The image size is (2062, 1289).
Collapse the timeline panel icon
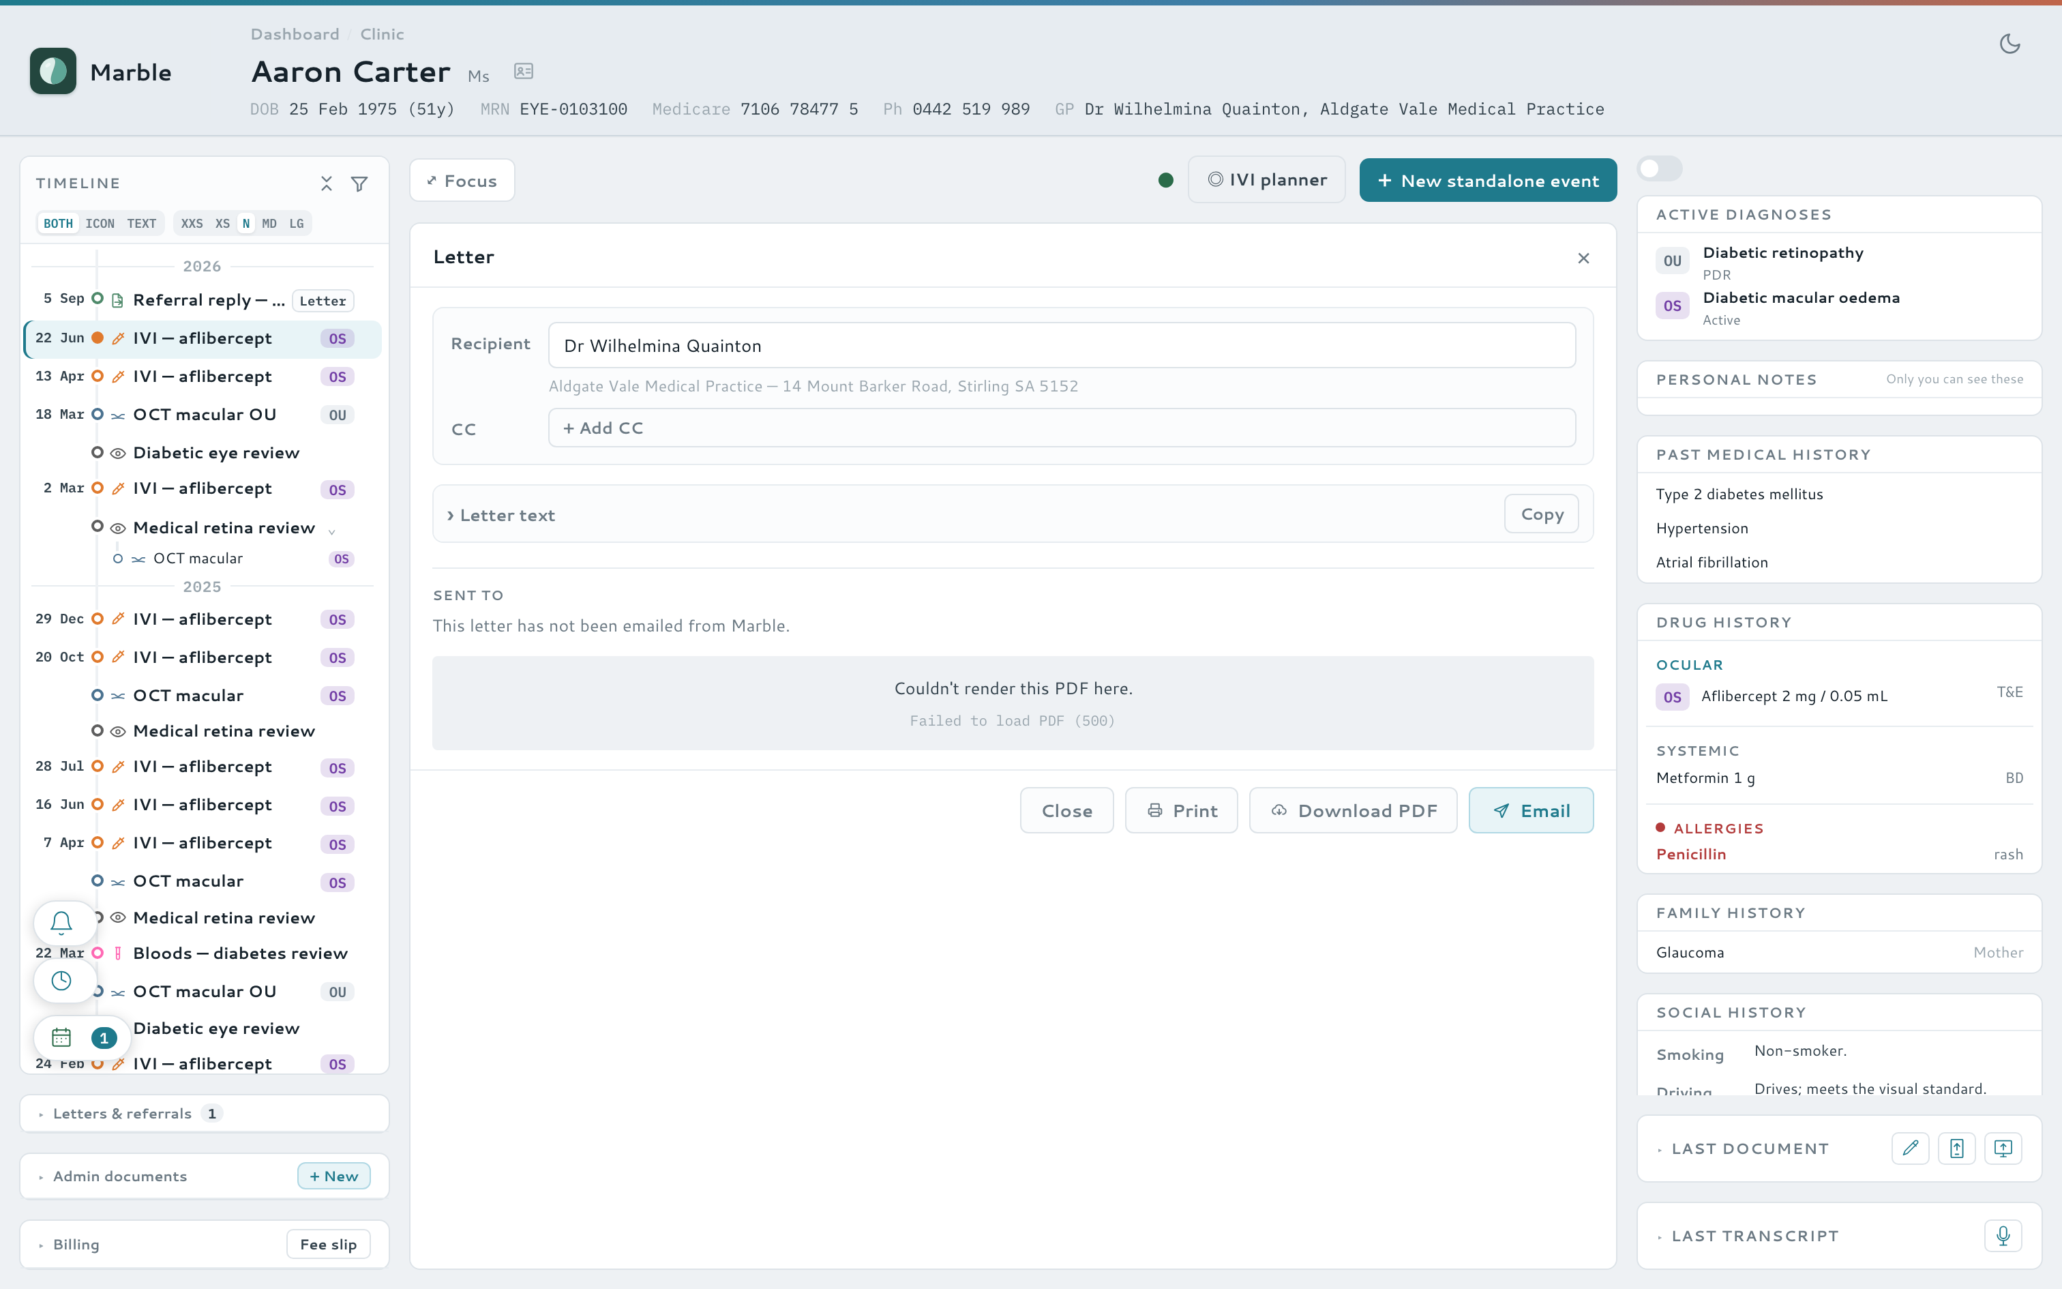click(x=327, y=183)
